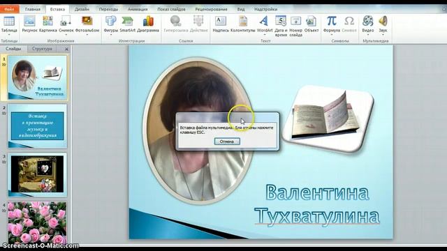Select slide 3 thumbnail with dark image
The height and width of the screenshot is (251, 447).
pyautogui.click(x=37, y=175)
